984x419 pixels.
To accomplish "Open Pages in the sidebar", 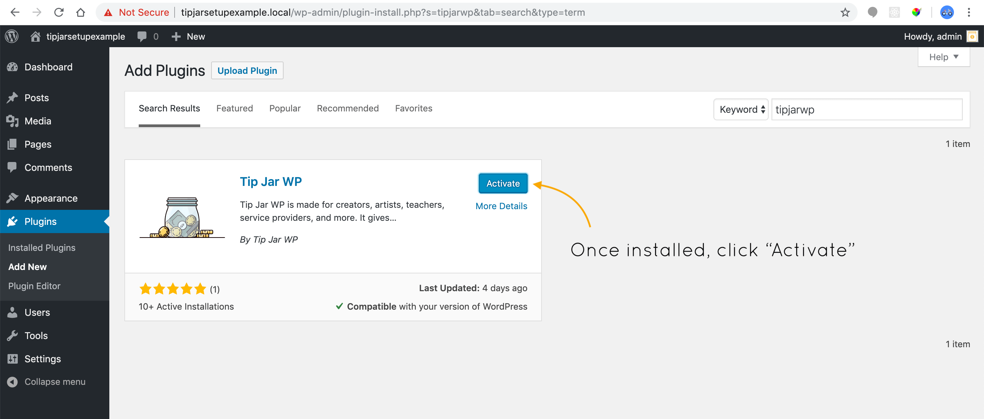I will click(55, 144).
